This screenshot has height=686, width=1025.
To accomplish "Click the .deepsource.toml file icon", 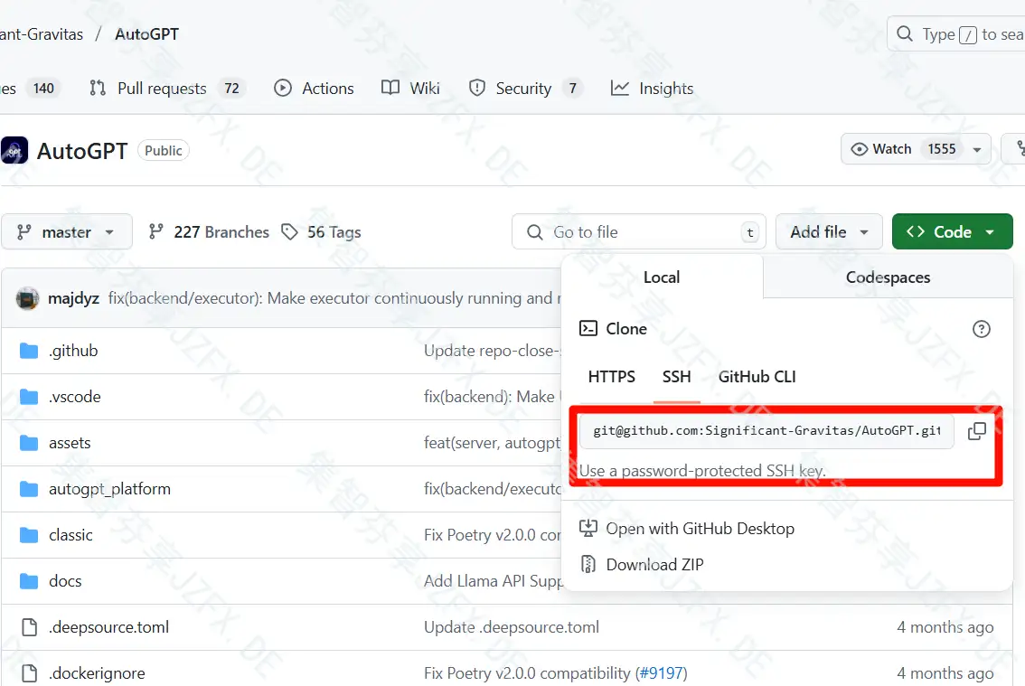I will coord(30,627).
